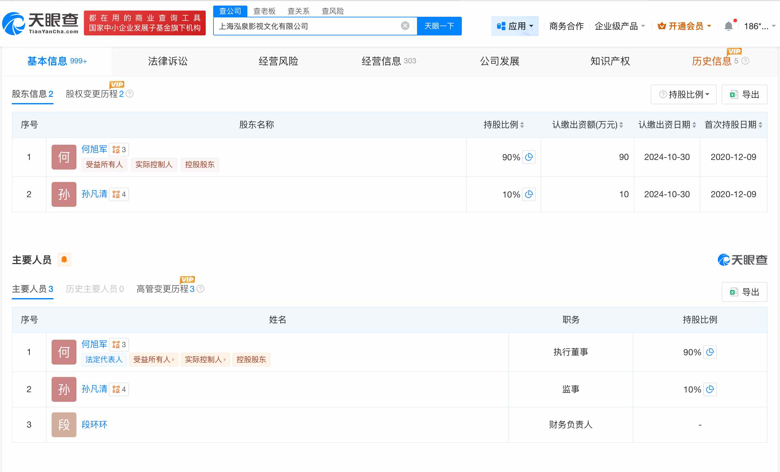Open the help question mark beside 历史信息
The width and height of the screenshot is (780, 472).
click(x=745, y=61)
